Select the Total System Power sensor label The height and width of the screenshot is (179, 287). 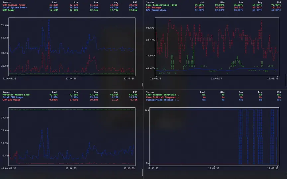tap(15, 8)
